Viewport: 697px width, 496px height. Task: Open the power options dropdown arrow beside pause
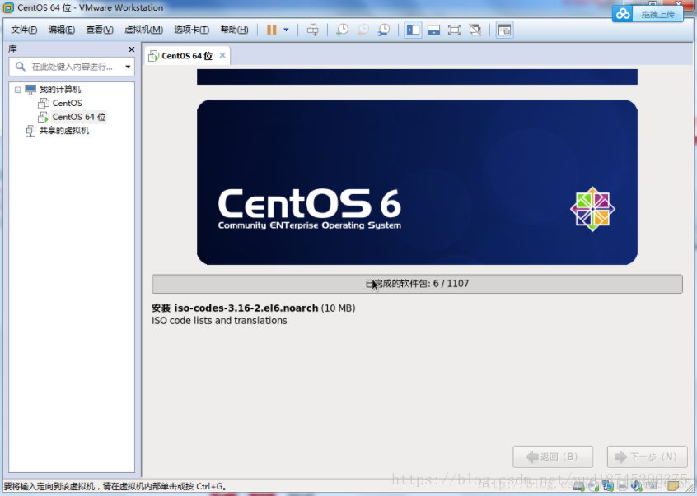point(286,30)
